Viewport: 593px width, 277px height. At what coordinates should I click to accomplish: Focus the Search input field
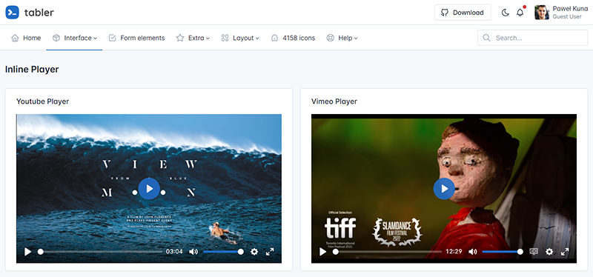point(532,38)
